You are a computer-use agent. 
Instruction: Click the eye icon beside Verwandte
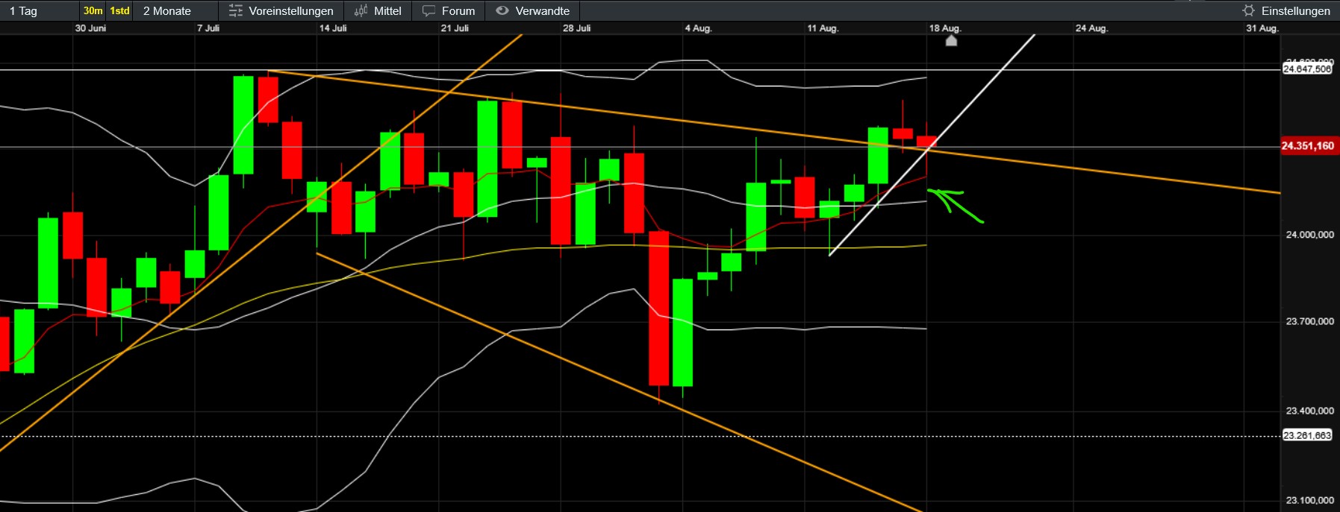point(502,10)
